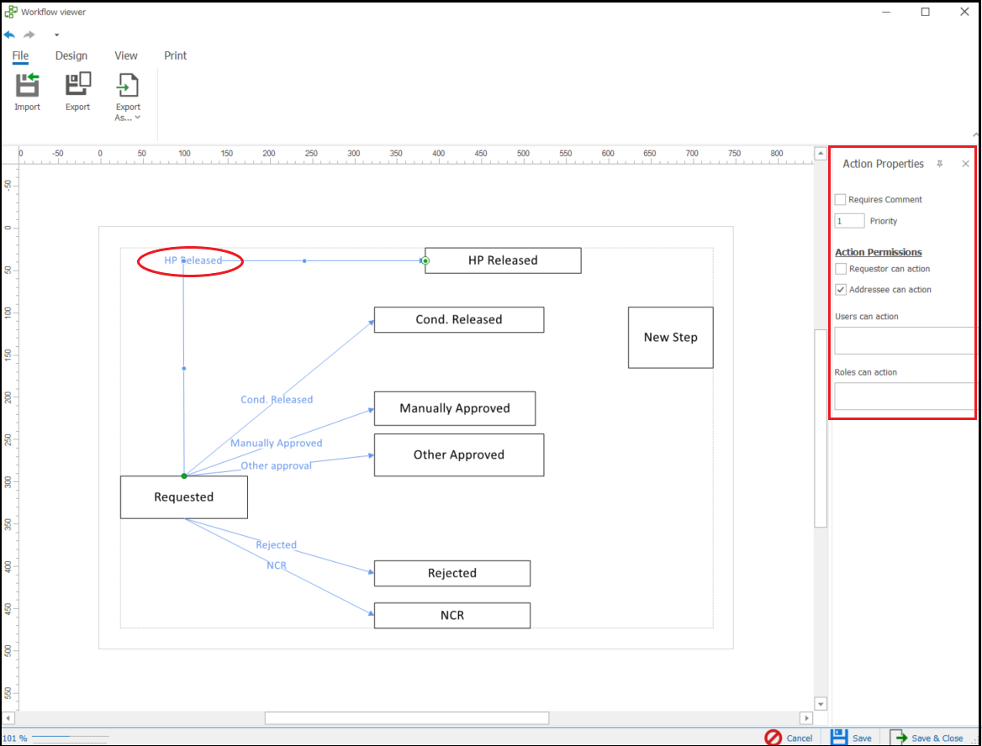Click the green connector endpoint on HP Released
The width and height of the screenshot is (982, 746).
[x=425, y=261]
